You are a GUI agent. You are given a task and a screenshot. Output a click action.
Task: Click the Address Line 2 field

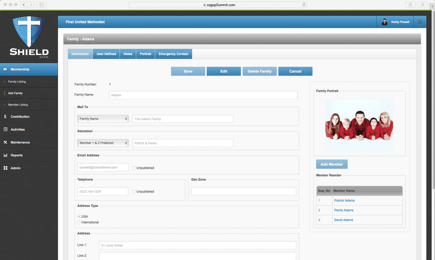[198, 256]
